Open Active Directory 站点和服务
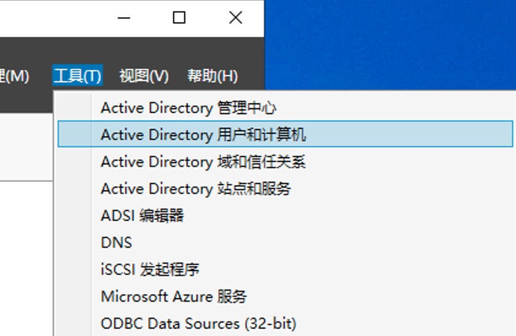The width and height of the screenshot is (516, 336). (x=195, y=189)
